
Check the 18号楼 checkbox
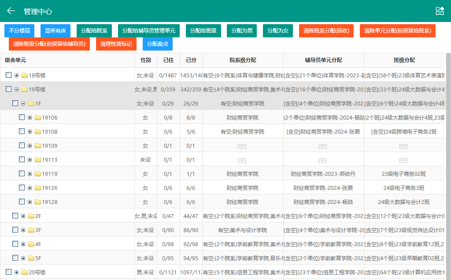9,75
